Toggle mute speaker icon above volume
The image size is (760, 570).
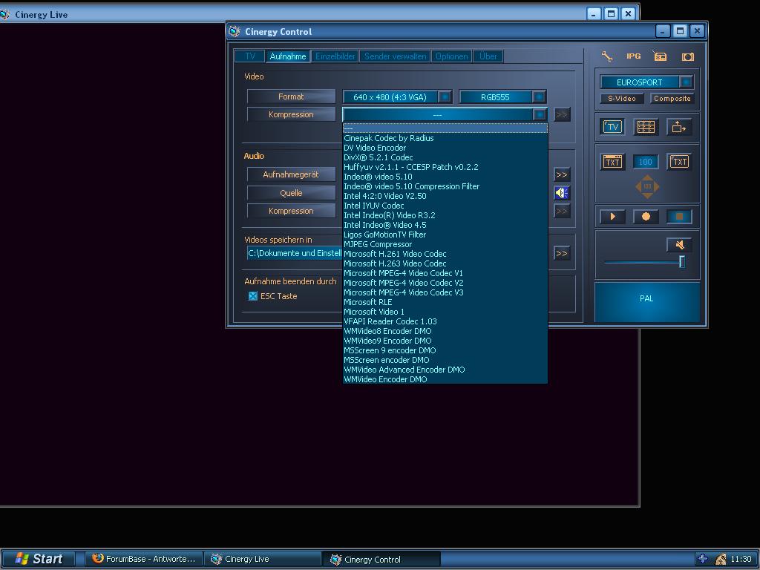point(679,245)
